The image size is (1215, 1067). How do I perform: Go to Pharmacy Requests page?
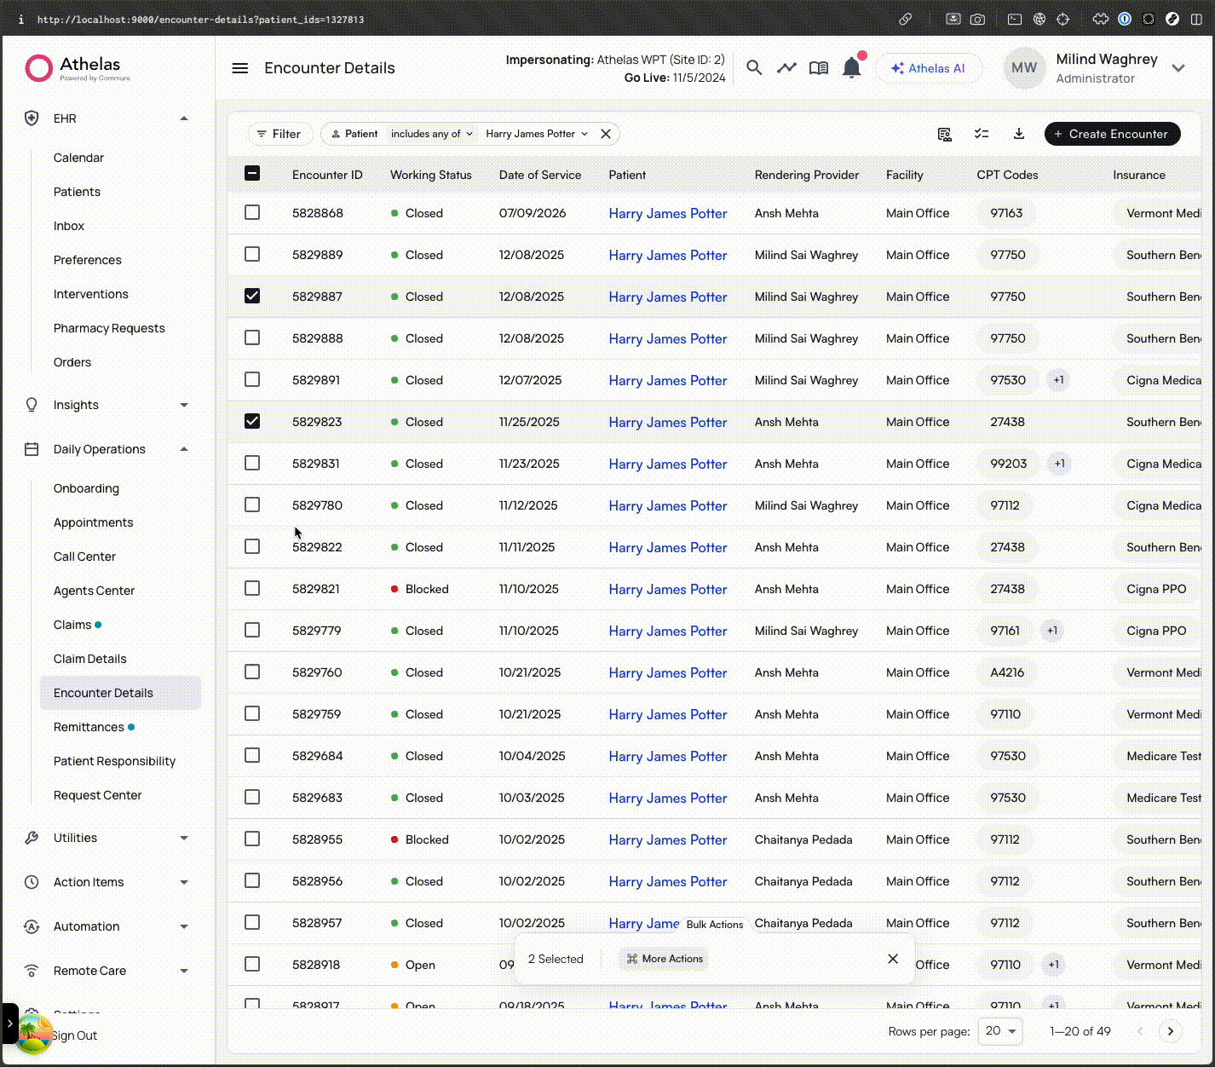point(109,328)
